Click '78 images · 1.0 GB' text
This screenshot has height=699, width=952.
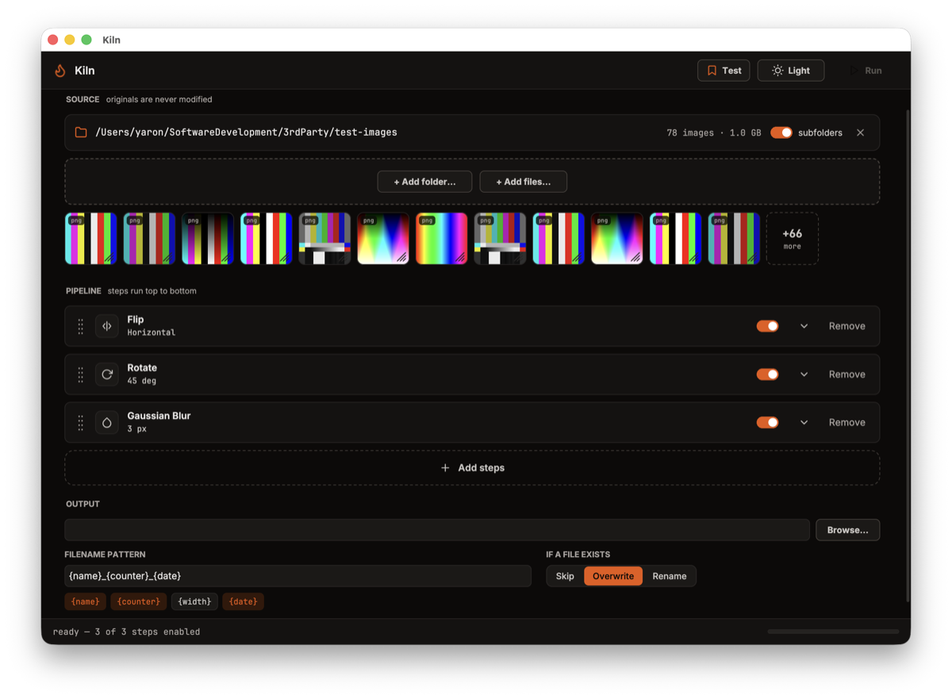714,133
